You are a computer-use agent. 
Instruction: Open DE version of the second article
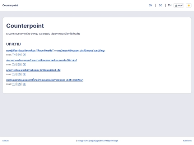pyautogui.click(x=24, y=64)
